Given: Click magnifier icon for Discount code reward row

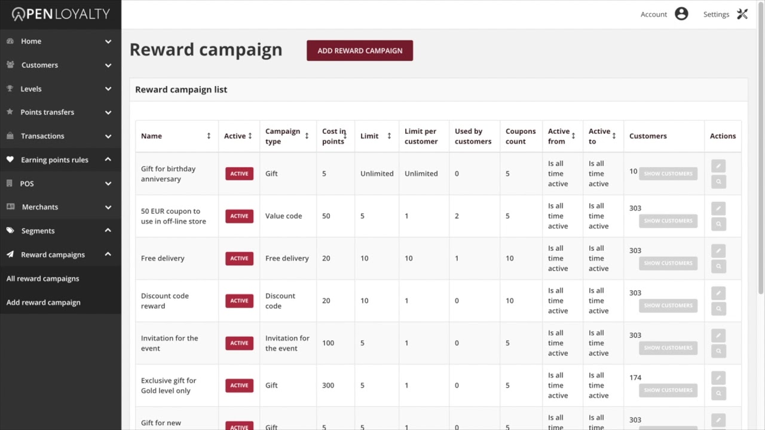Looking at the screenshot, I should tap(718, 309).
